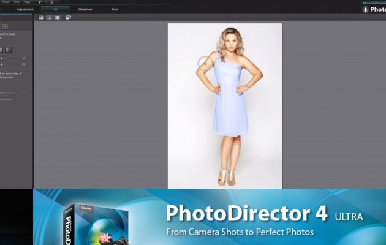Select the partially hidden left brush mode button
Screen dimensions: 386x245
pyautogui.click(x=1, y=50)
